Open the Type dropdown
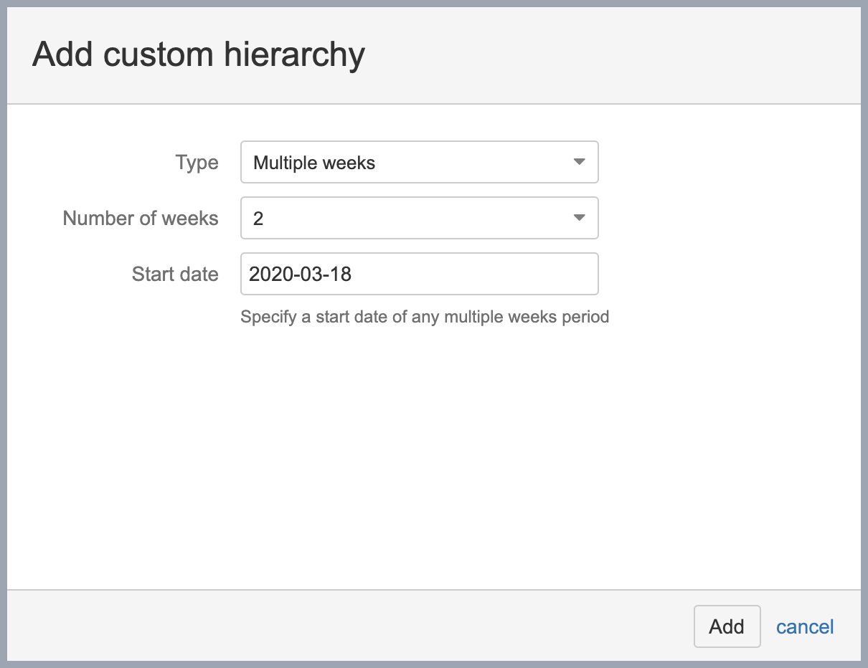Screen dimensions: 868x668 coord(419,163)
